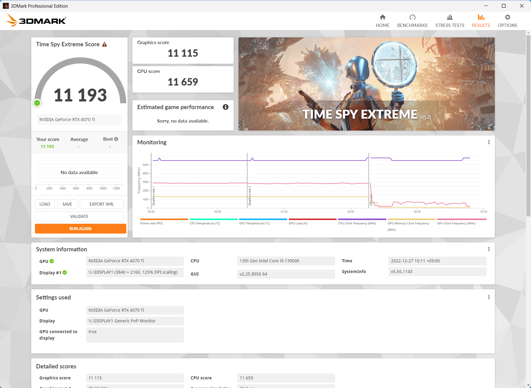Toggle the GPU Clock Frequency legend
Image resolution: width=531 pixels, height=388 pixels.
click(462, 222)
